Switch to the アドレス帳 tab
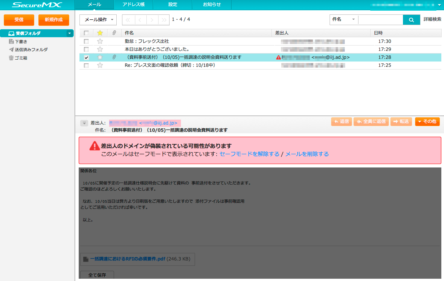Image resolution: width=444 pixels, height=281 pixels. coord(133,5)
